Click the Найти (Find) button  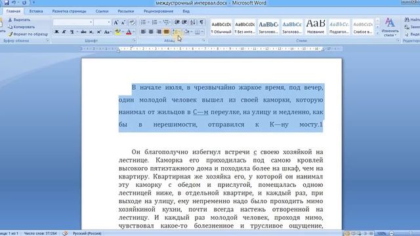click(412, 20)
